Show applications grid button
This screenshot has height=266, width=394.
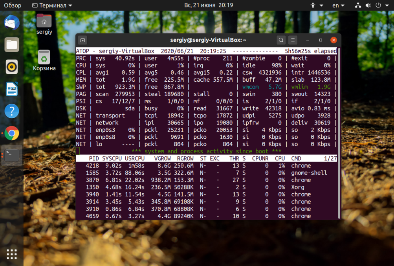(x=12, y=254)
